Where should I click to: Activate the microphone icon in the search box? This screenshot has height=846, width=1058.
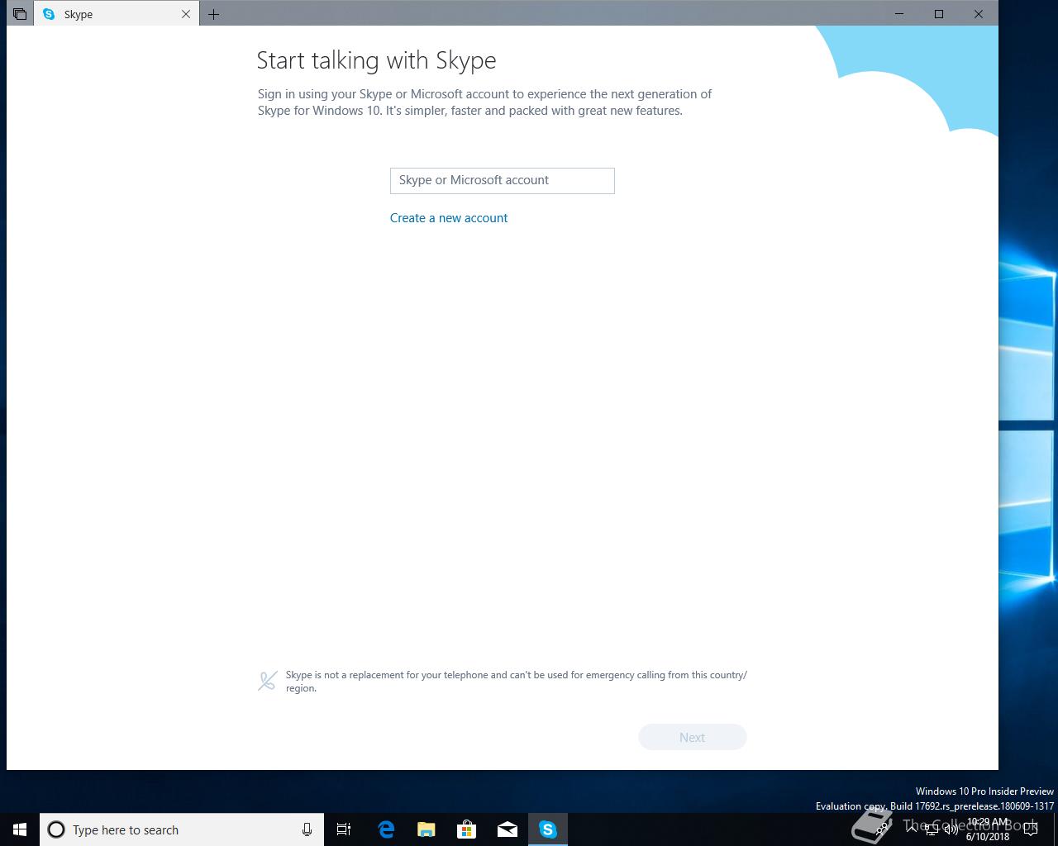(307, 829)
